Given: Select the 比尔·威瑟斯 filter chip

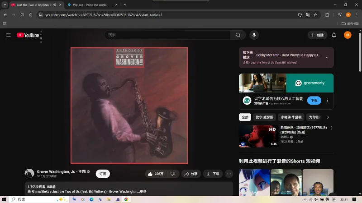Looking at the screenshot, I should (x=264, y=117).
